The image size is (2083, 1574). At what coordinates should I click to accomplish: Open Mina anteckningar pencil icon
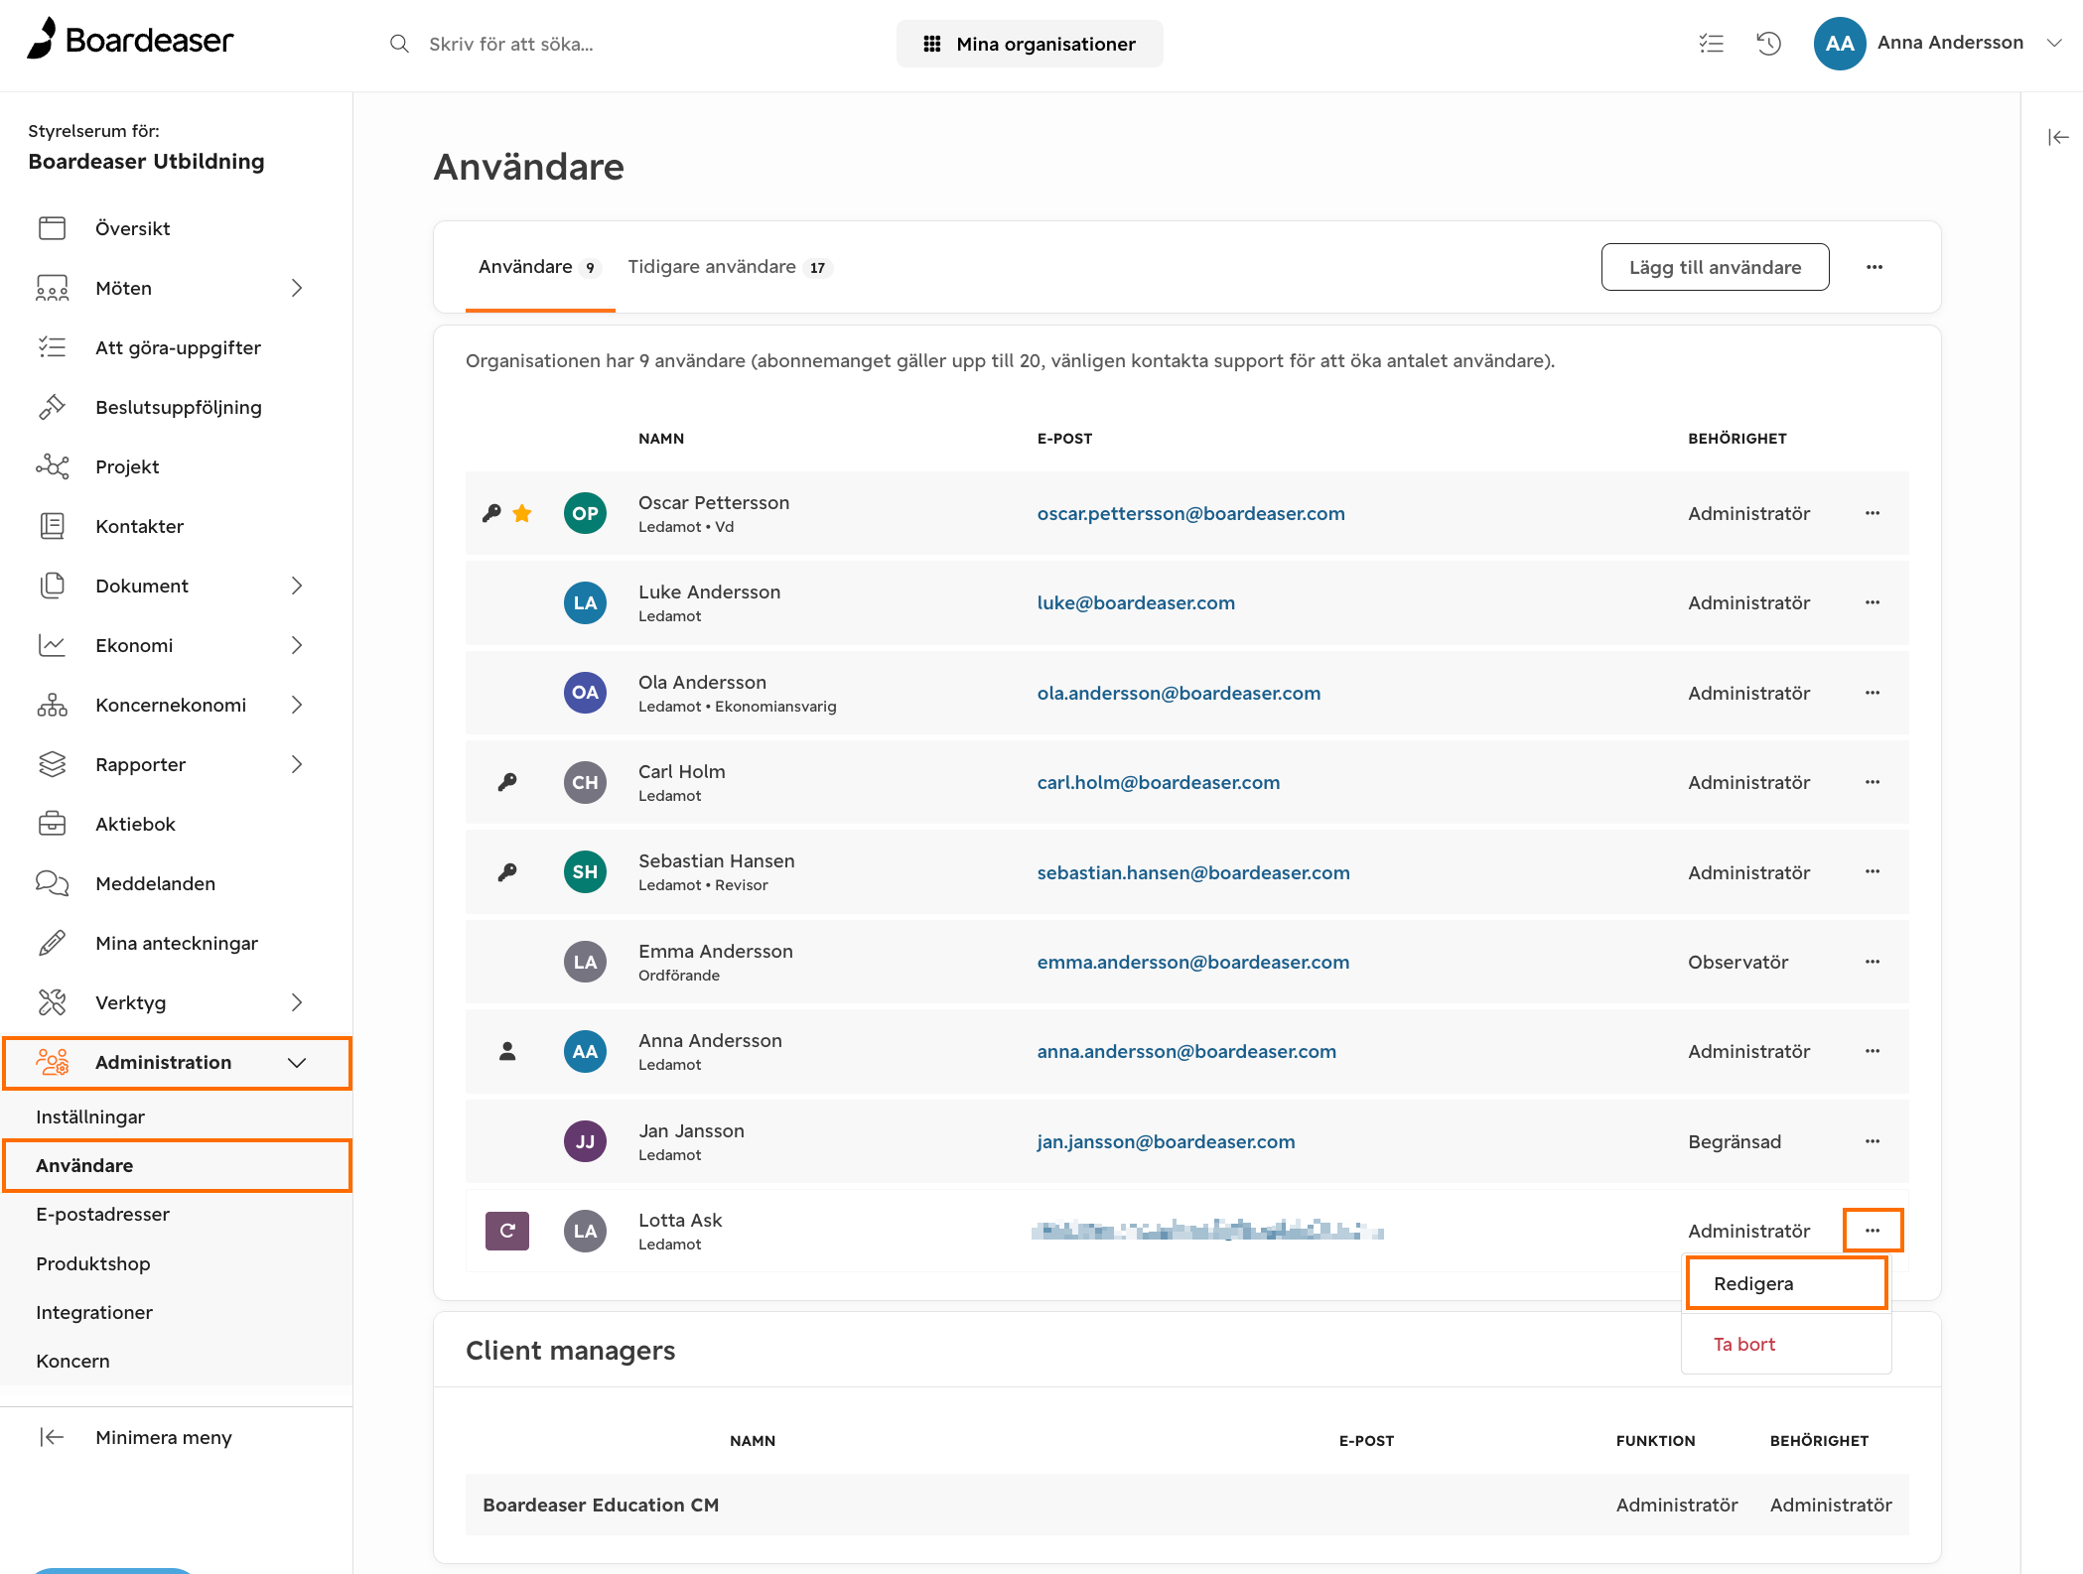click(x=52, y=943)
